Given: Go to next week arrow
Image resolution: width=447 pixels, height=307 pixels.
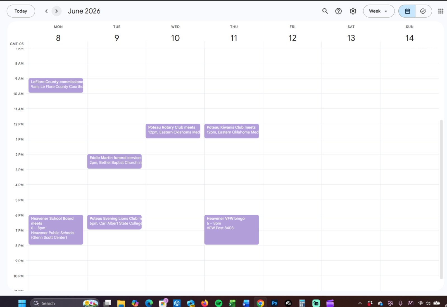Looking at the screenshot, I should (57, 11).
